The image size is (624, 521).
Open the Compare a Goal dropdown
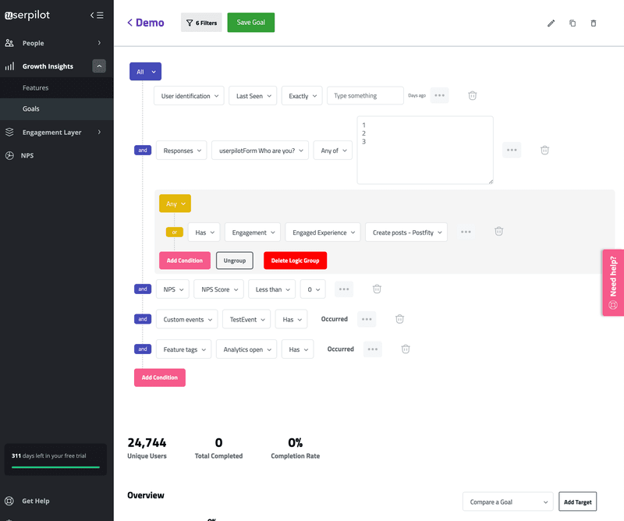508,502
